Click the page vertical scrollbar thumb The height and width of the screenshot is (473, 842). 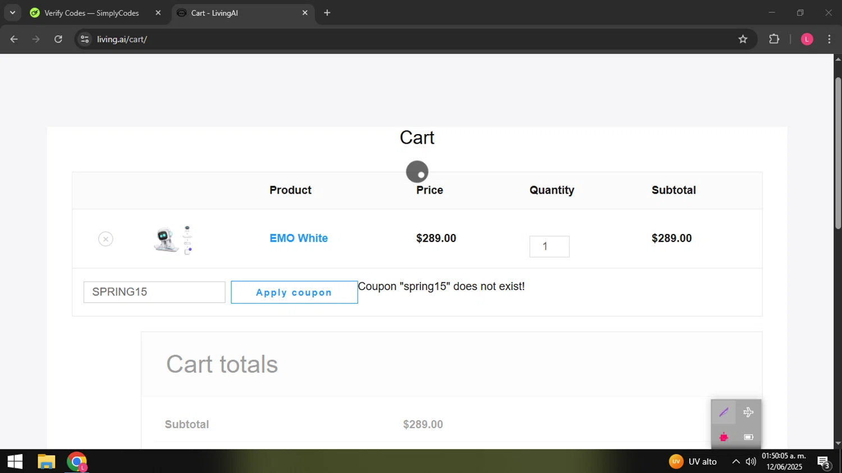(838, 153)
